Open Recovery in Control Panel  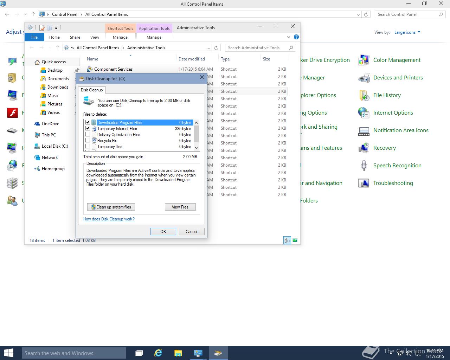pos(377,148)
